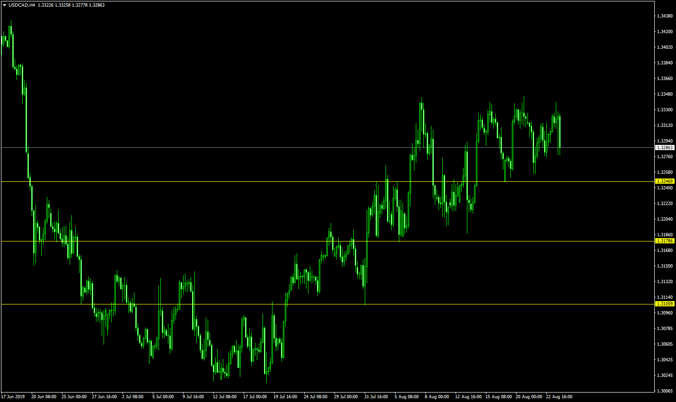
Task: Click the 5 Jul 00:00 time label
Action: [x=163, y=397]
